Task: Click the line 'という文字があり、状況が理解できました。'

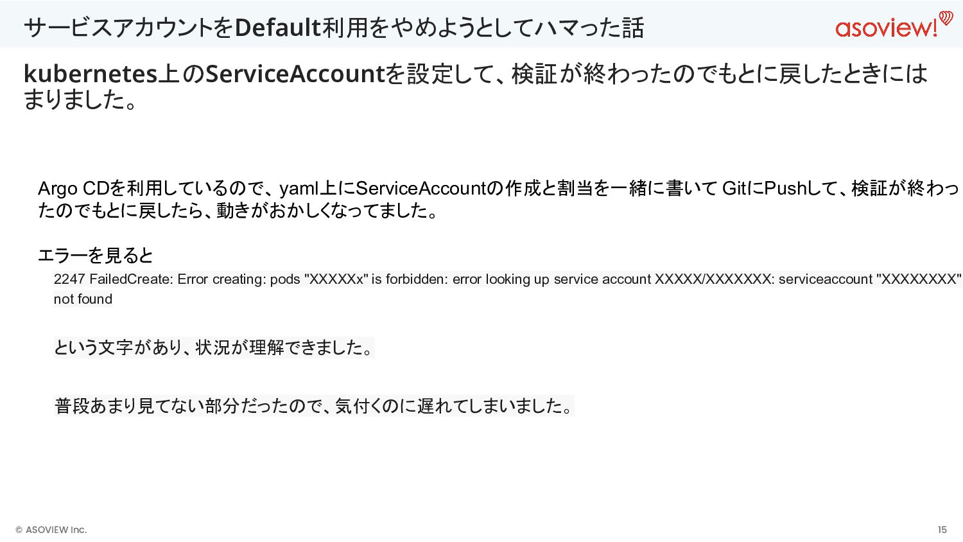Action: pos(213,347)
